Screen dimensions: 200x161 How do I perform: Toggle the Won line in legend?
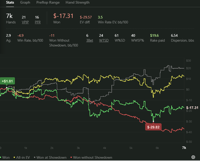pos(5,158)
